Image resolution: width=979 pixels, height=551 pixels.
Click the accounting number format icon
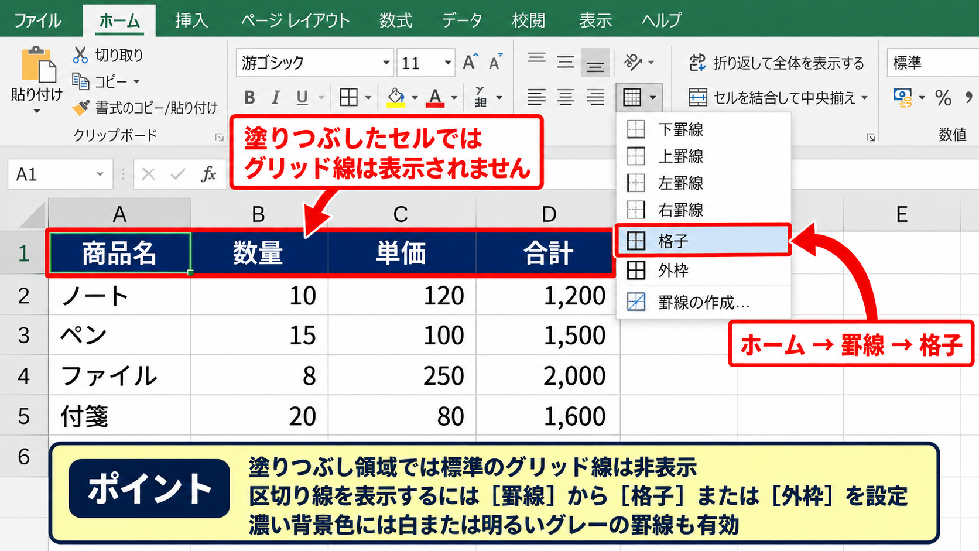point(902,97)
